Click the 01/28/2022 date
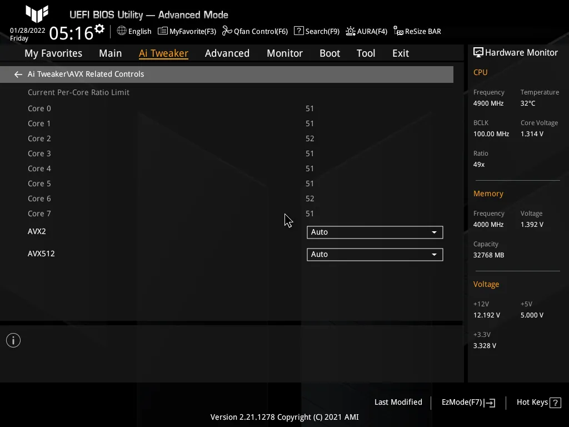Viewport: 569px width, 427px height. pyautogui.click(x=28, y=31)
